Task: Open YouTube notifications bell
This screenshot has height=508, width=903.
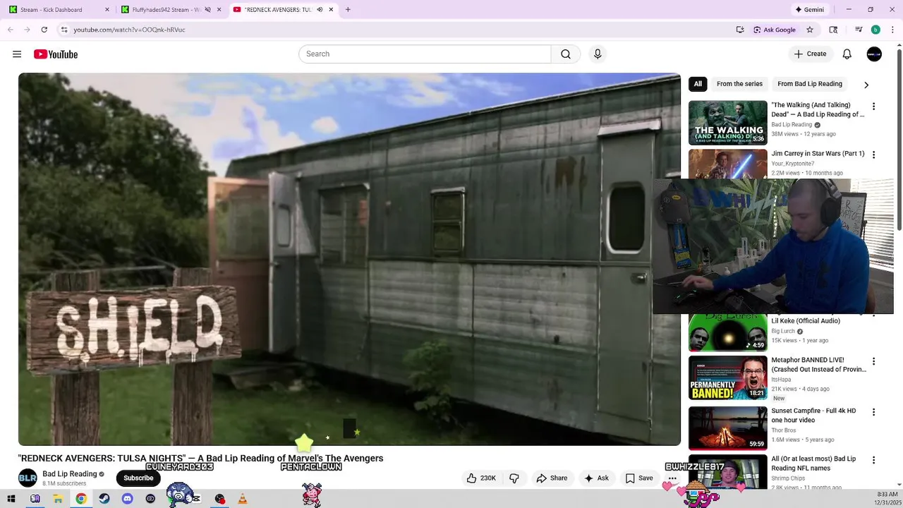Action: 847,54
